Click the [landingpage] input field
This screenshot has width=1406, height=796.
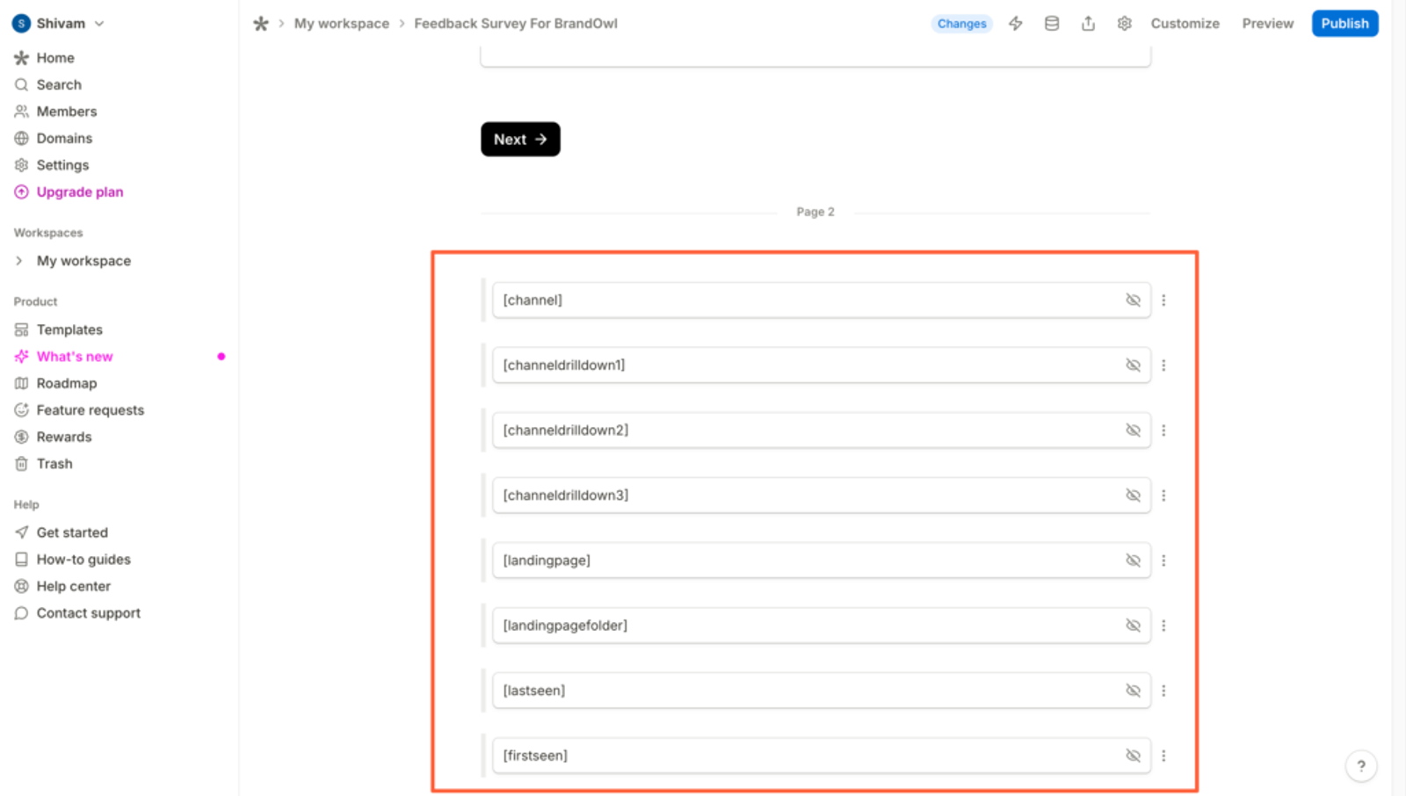tap(822, 561)
